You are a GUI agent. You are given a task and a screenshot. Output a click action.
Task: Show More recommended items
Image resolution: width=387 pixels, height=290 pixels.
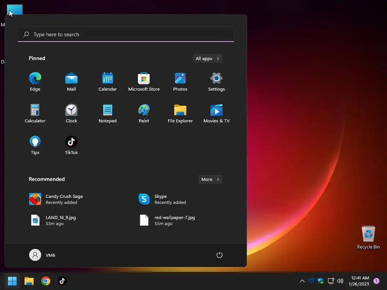(x=210, y=179)
